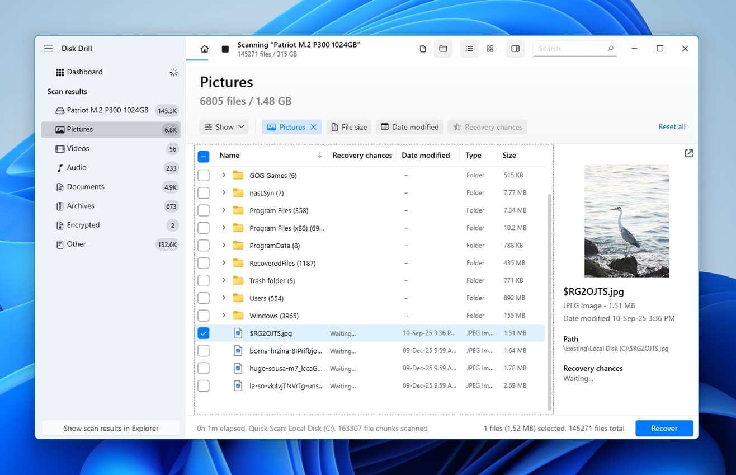736x475 pixels.
Task: Click the Recover button
Action: [x=664, y=429]
